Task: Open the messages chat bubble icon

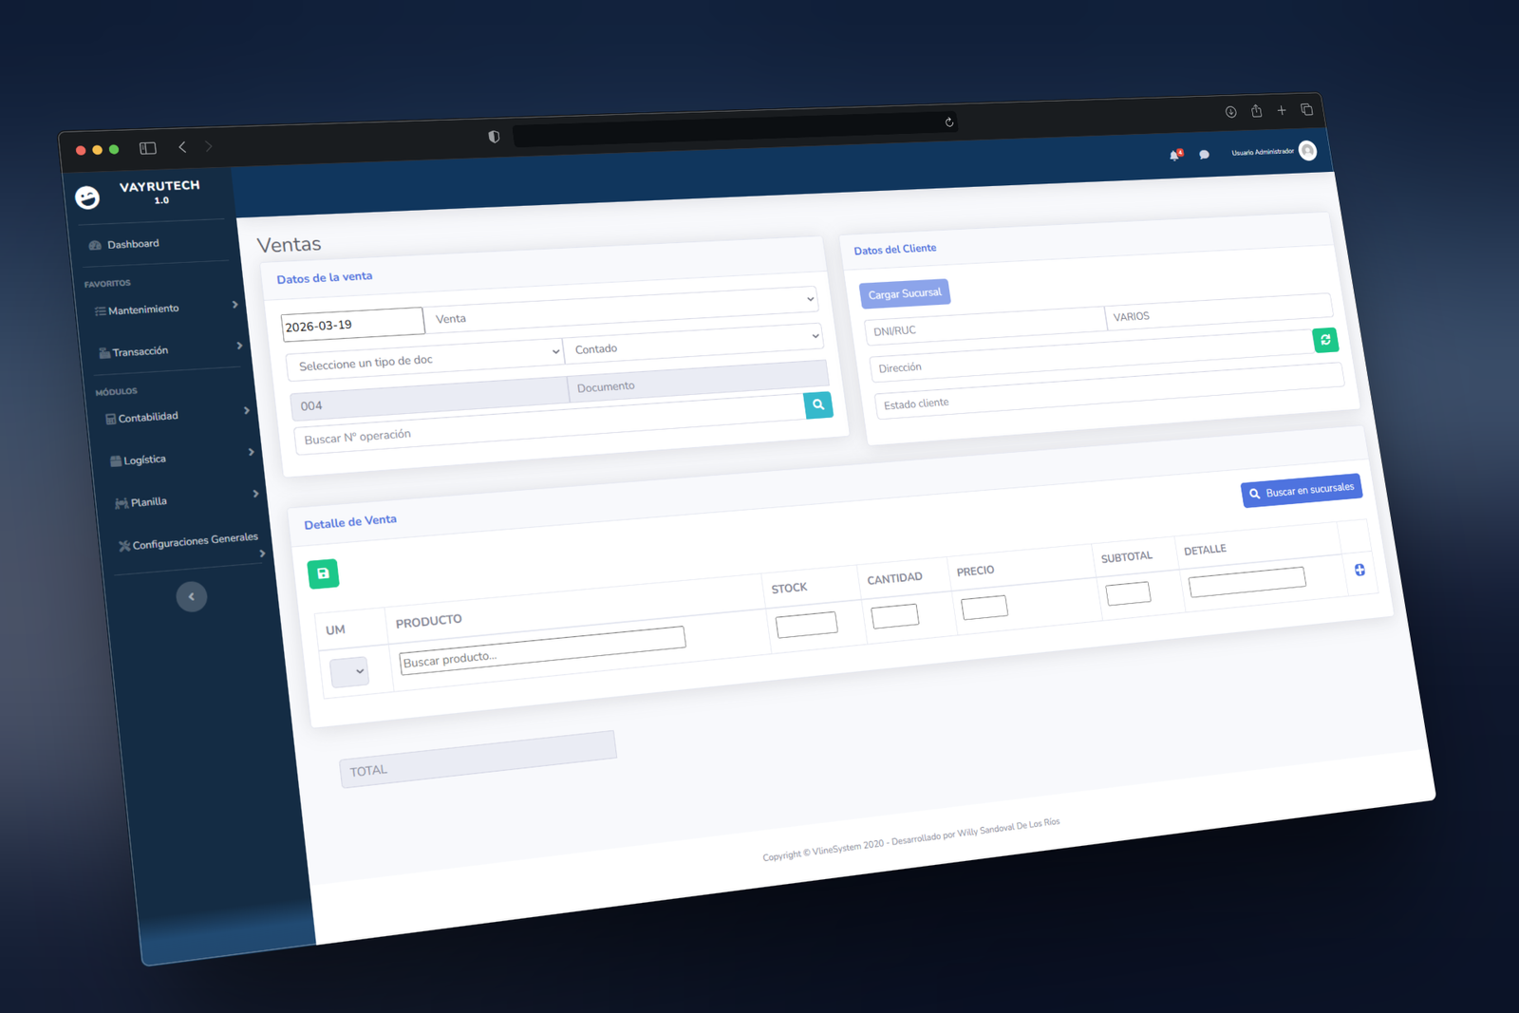Action: coord(1204,154)
